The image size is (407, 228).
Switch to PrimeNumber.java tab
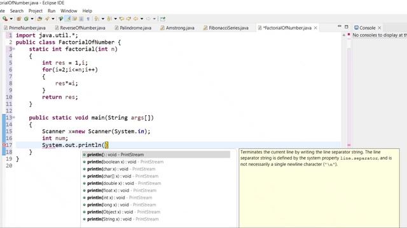coord(25,28)
